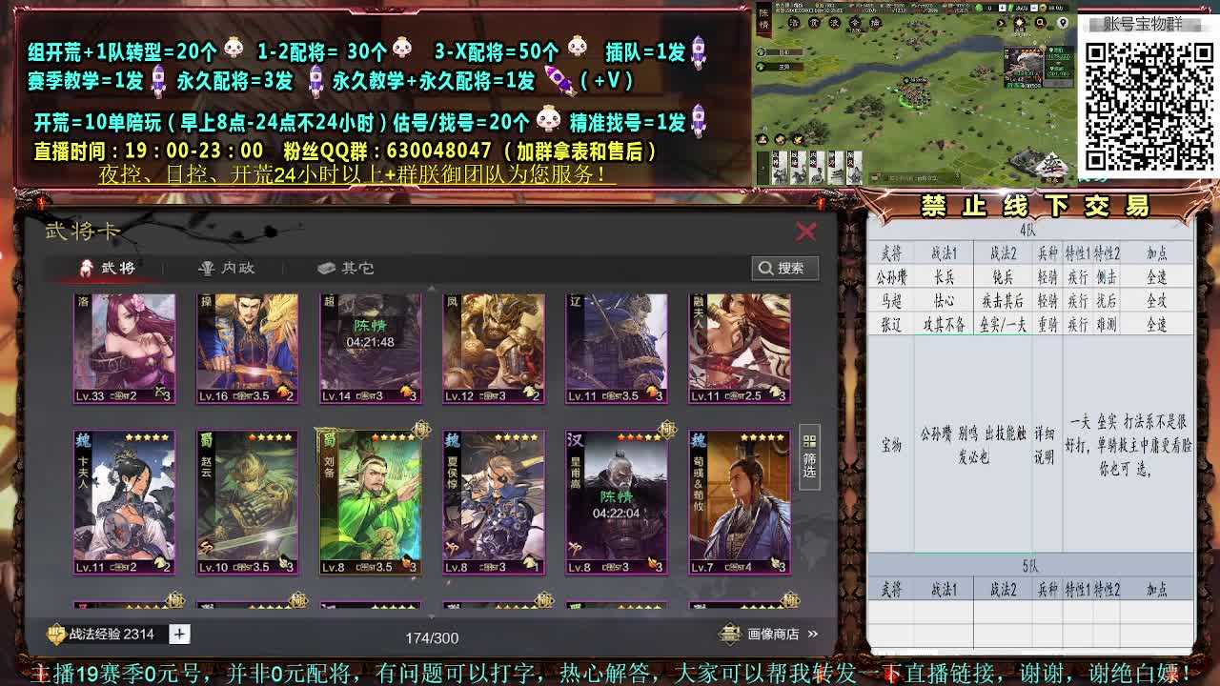Click the 攻其不备 tactic cell

[944, 325]
